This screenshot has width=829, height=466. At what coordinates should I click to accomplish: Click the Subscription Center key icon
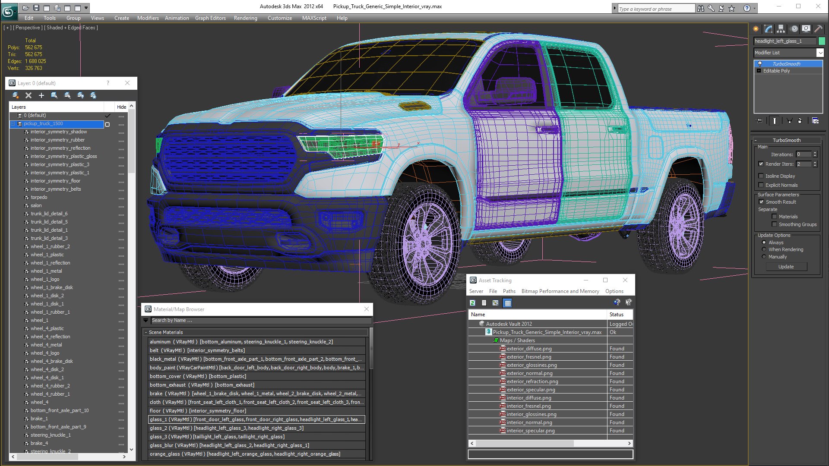(x=711, y=8)
